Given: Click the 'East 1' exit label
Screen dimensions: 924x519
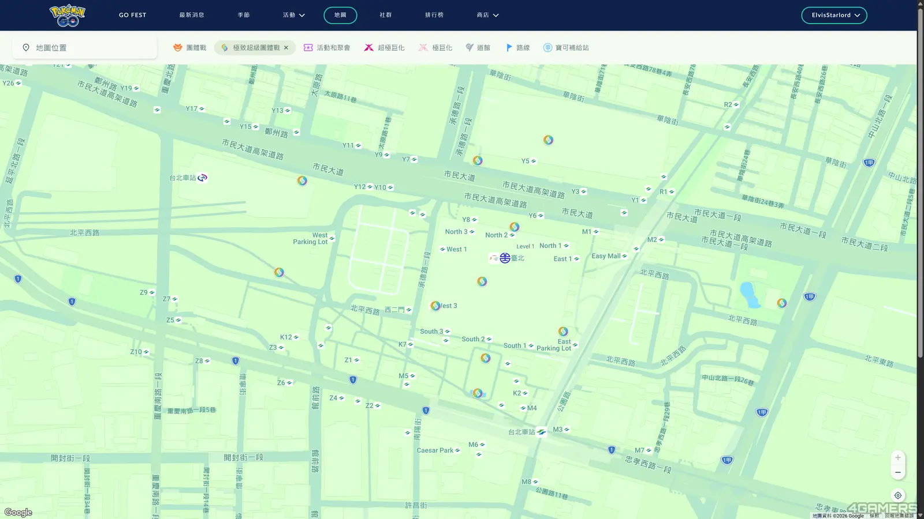Looking at the screenshot, I should pos(562,259).
